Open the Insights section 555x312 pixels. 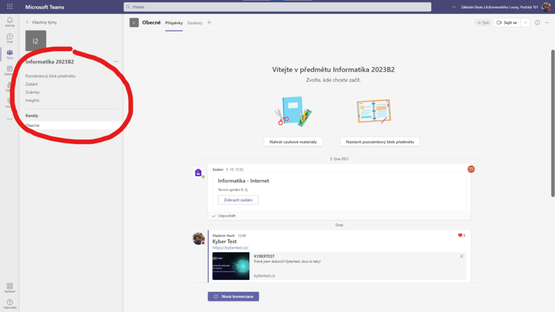click(32, 100)
